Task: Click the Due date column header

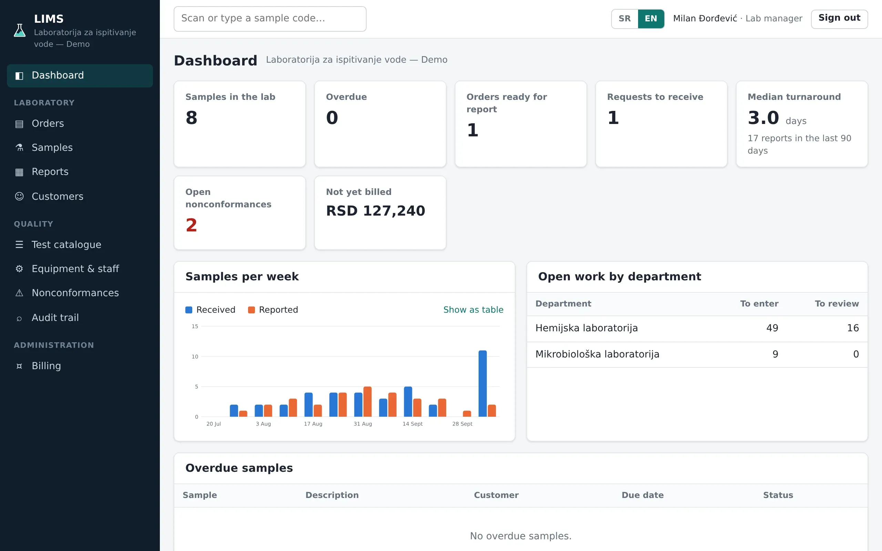Action: pos(643,495)
